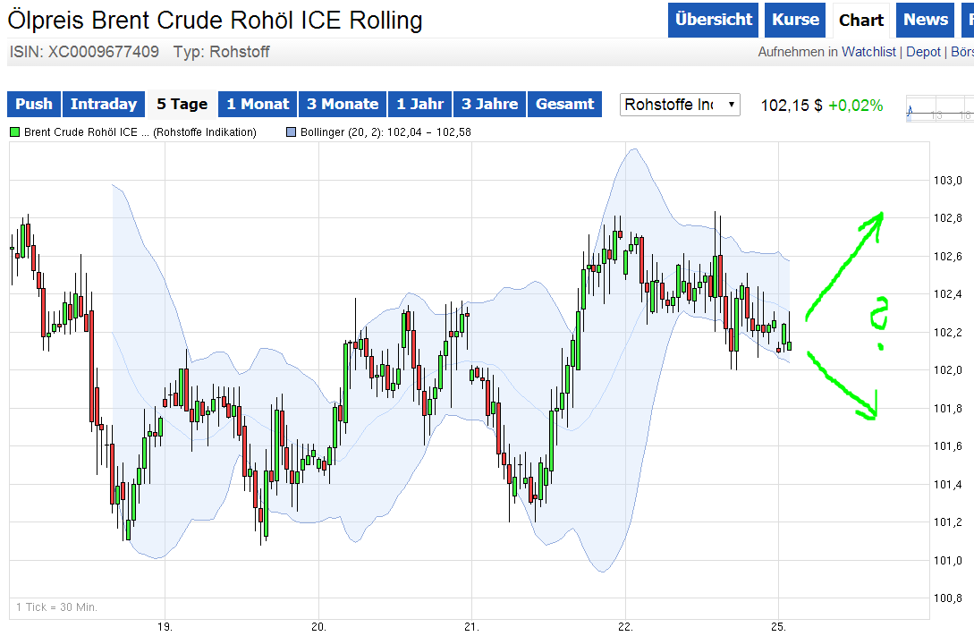Image resolution: width=974 pixels, height=636 pixels.
Task: Show the 1 Monat chart range
Action: [x=258, y=104]
